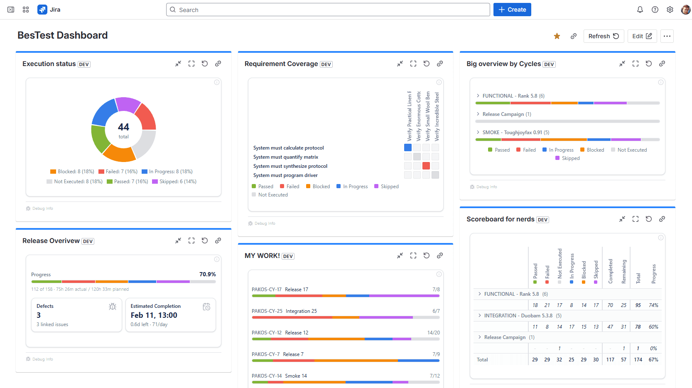Toggle the sidebar collapse control
692x388 pixels.
(11, 9)
